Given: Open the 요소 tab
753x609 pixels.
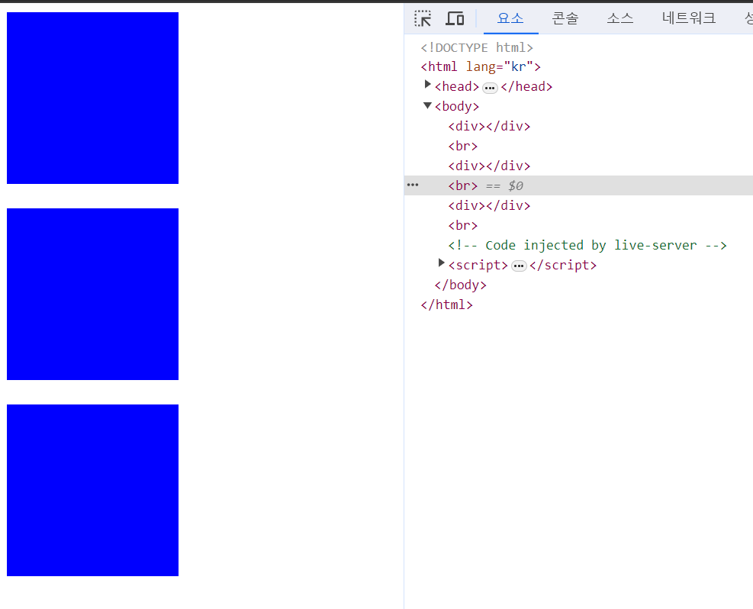Looking at the screenshot, I should coord(510,19).
